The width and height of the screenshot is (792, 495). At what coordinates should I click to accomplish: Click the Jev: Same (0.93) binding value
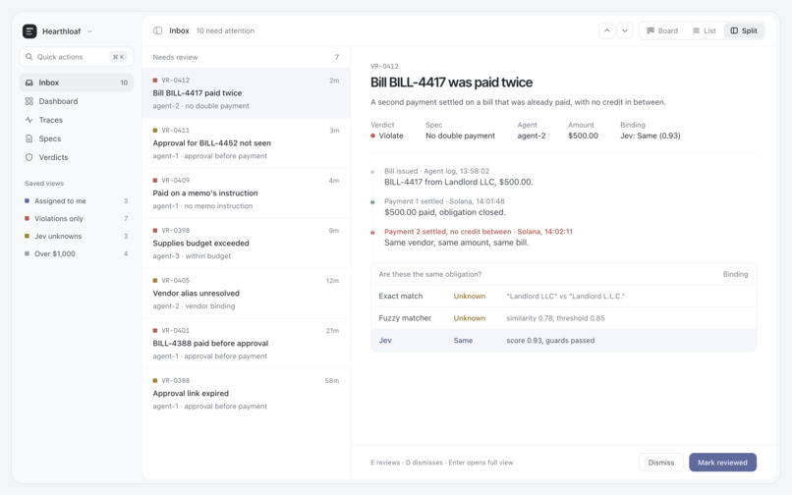(651, 136)
